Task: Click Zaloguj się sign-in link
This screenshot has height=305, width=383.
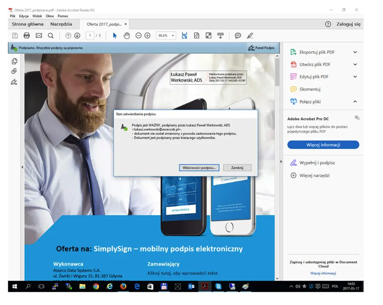Action: click(348, 24)
